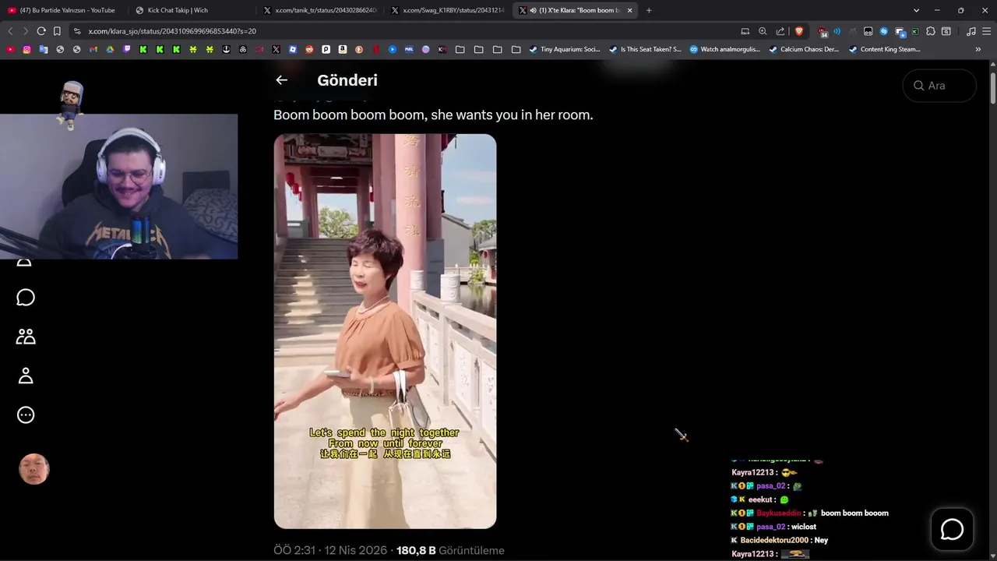997x561 pixels.
Task: Open the DuckDuckGo bookmark icon
Action: click(359, 49)
